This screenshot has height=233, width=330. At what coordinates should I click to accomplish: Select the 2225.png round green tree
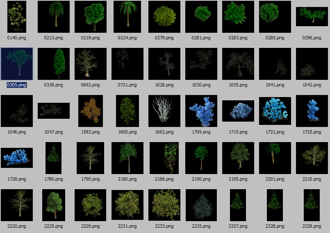pos(54,205)
